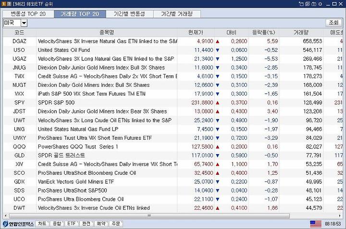Select the DWT code cell
Screen dimensions: 346x229
[19, 208]
